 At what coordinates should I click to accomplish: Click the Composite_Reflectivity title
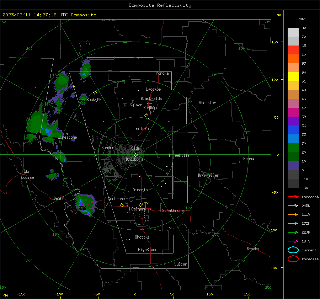click(x=160, y=5)
